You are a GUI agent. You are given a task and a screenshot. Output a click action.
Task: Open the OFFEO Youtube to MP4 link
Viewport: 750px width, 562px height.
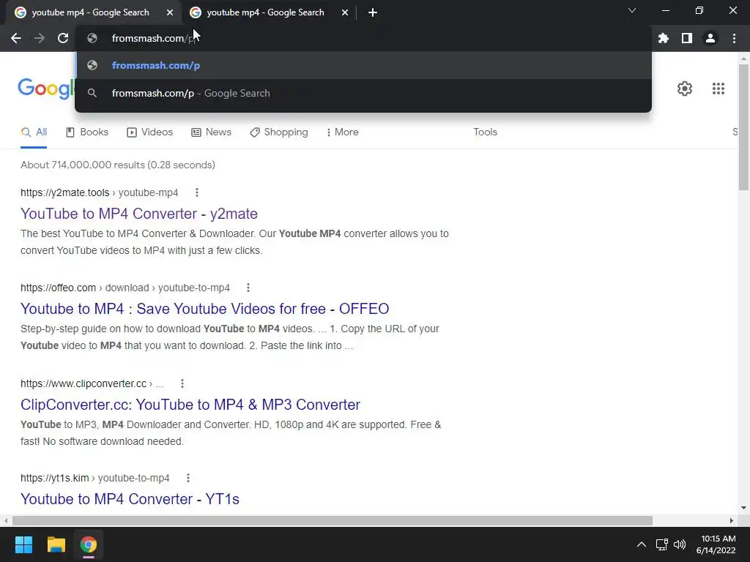click(x=205, y=309)
